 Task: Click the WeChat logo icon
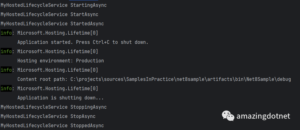click(228, 116)
